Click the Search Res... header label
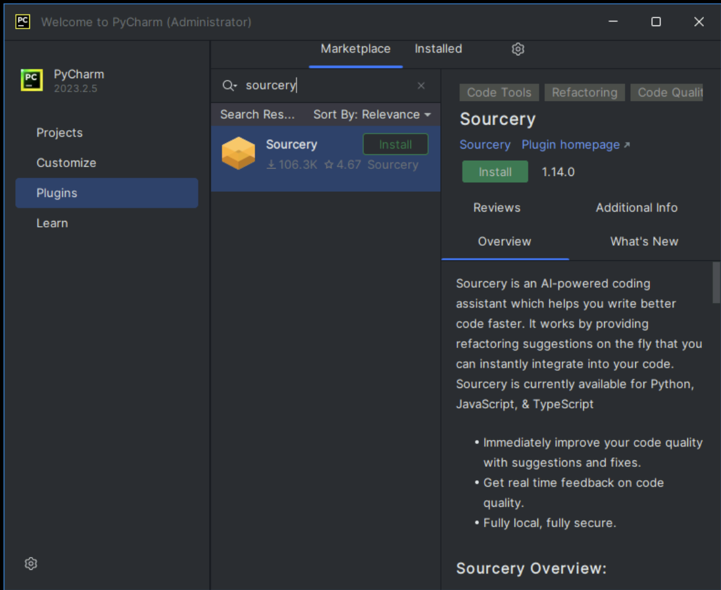Screen dimensions: 721x590 [x=257, y=114]
